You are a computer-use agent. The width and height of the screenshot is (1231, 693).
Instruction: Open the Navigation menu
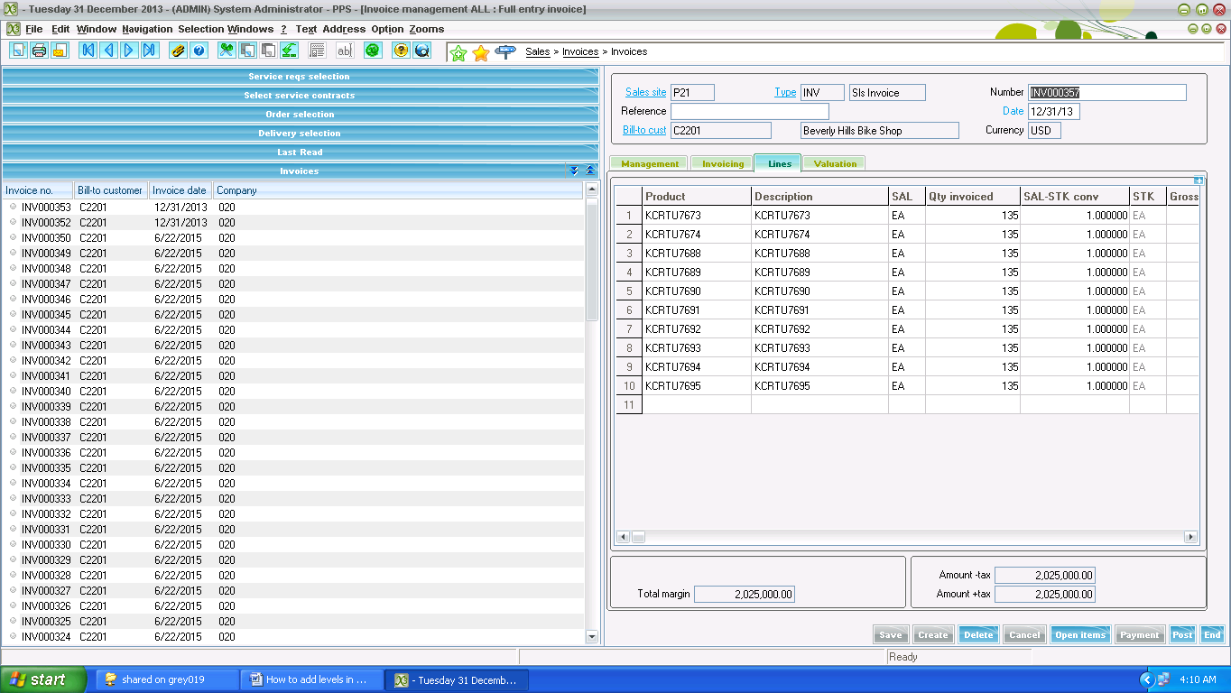(147, 29)
